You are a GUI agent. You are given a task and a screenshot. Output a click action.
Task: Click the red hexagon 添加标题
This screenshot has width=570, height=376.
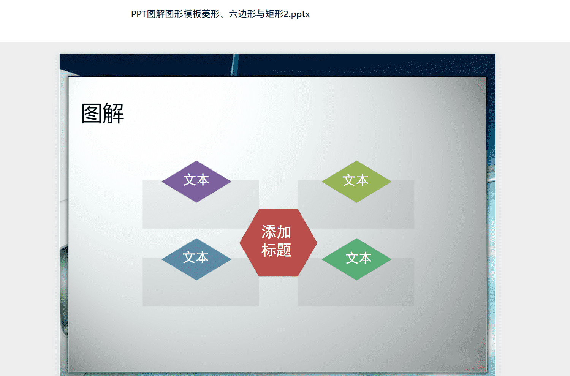[x=278, y=243]
